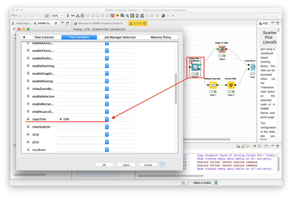
Task: Switch to the Node Repo... view tab
Action: [x=22, y=23]
